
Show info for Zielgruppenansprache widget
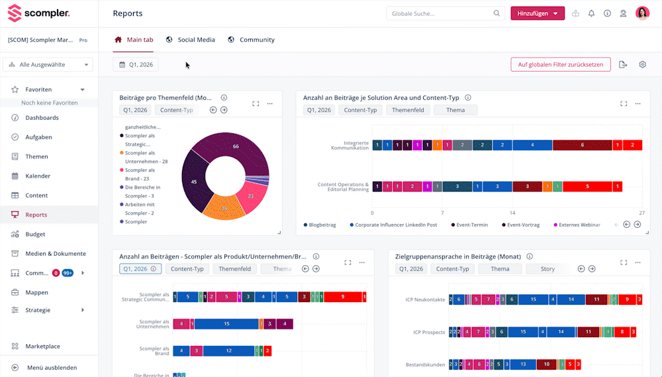(x=530, y=256)
